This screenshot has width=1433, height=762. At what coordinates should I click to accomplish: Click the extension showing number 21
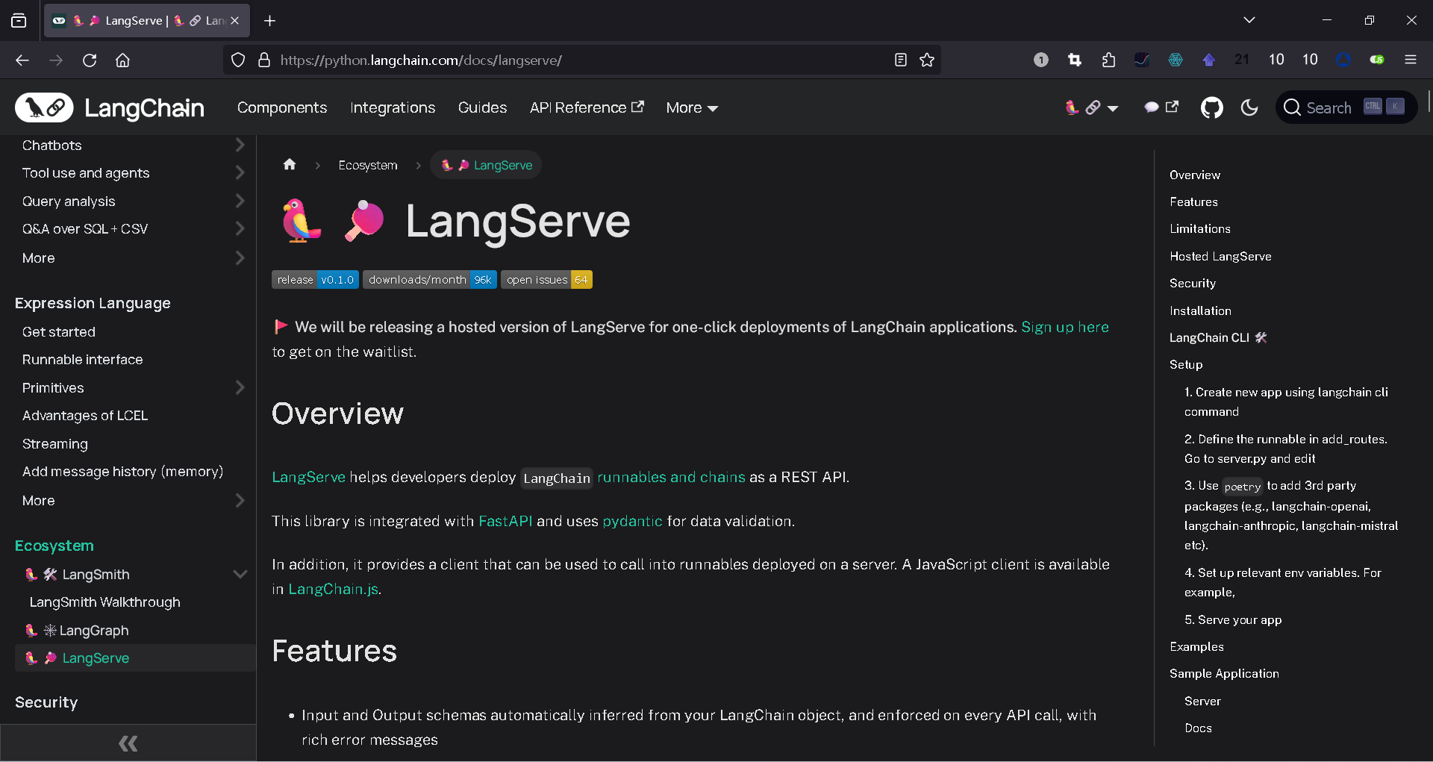[x=1242, y=60]
